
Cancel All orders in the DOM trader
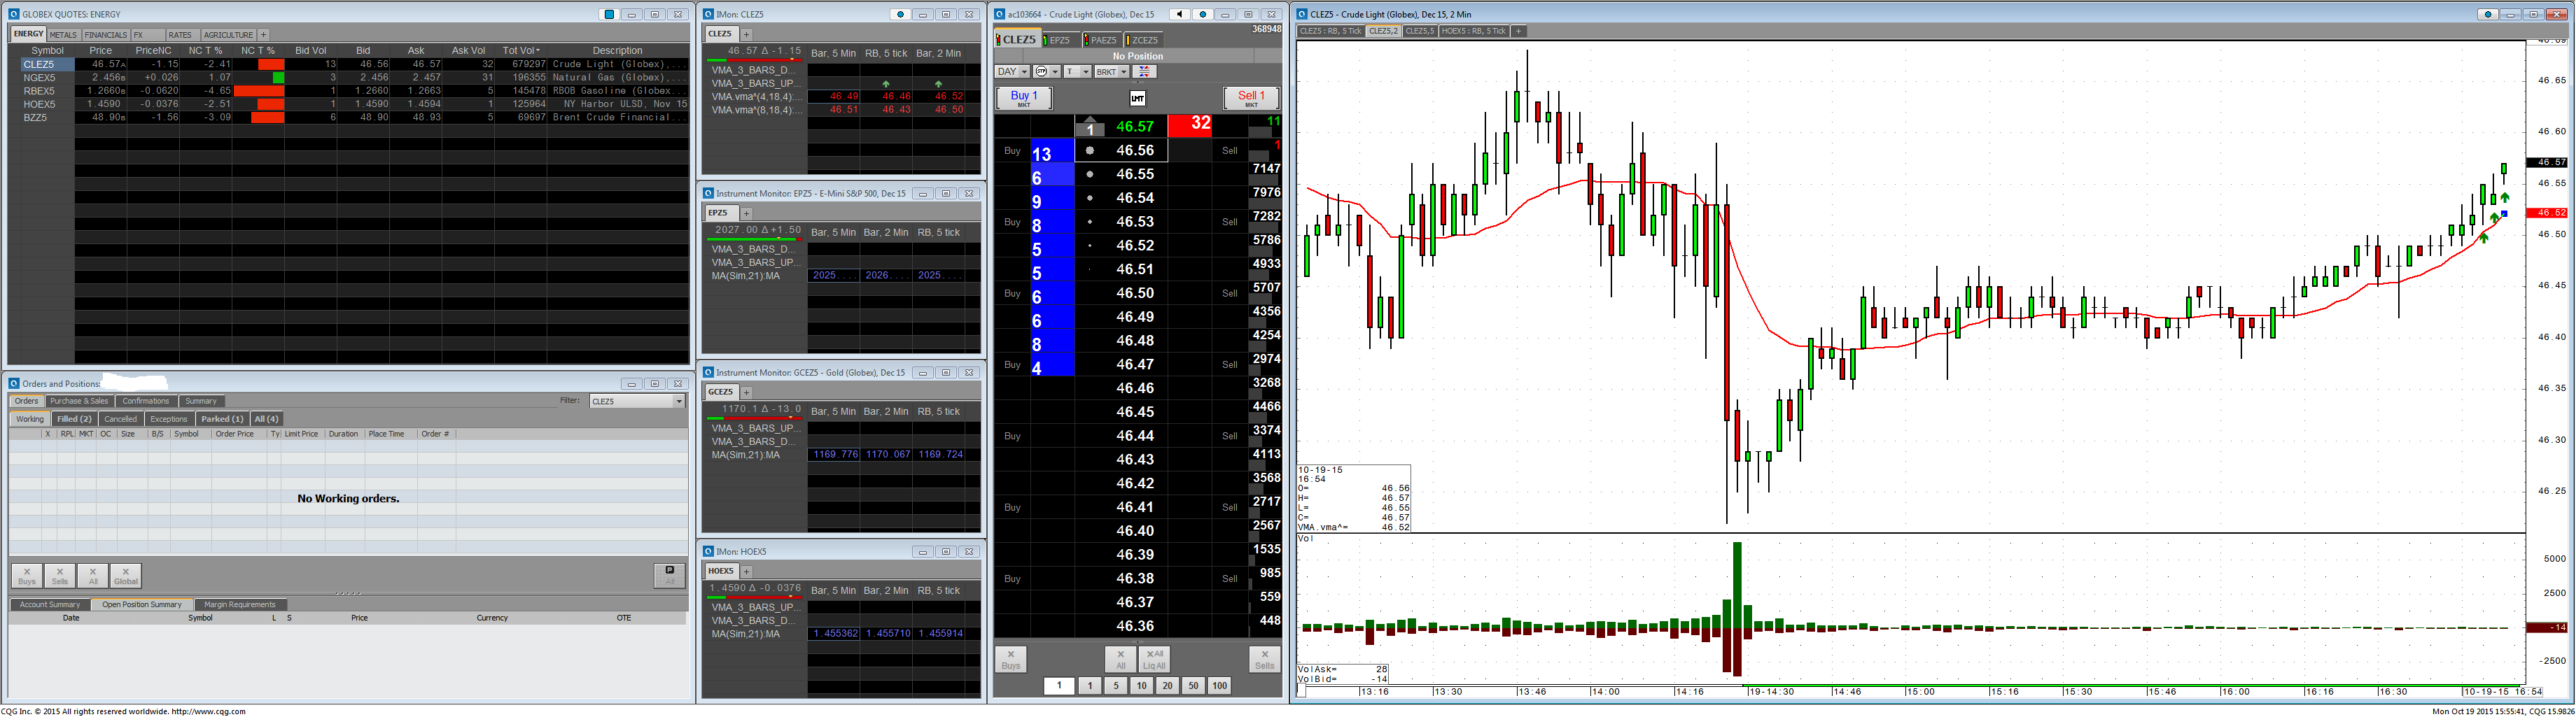point(1121,659)
